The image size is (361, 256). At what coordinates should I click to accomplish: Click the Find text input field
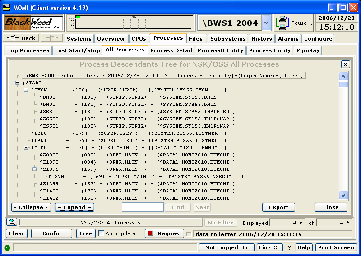pos(143,207)
